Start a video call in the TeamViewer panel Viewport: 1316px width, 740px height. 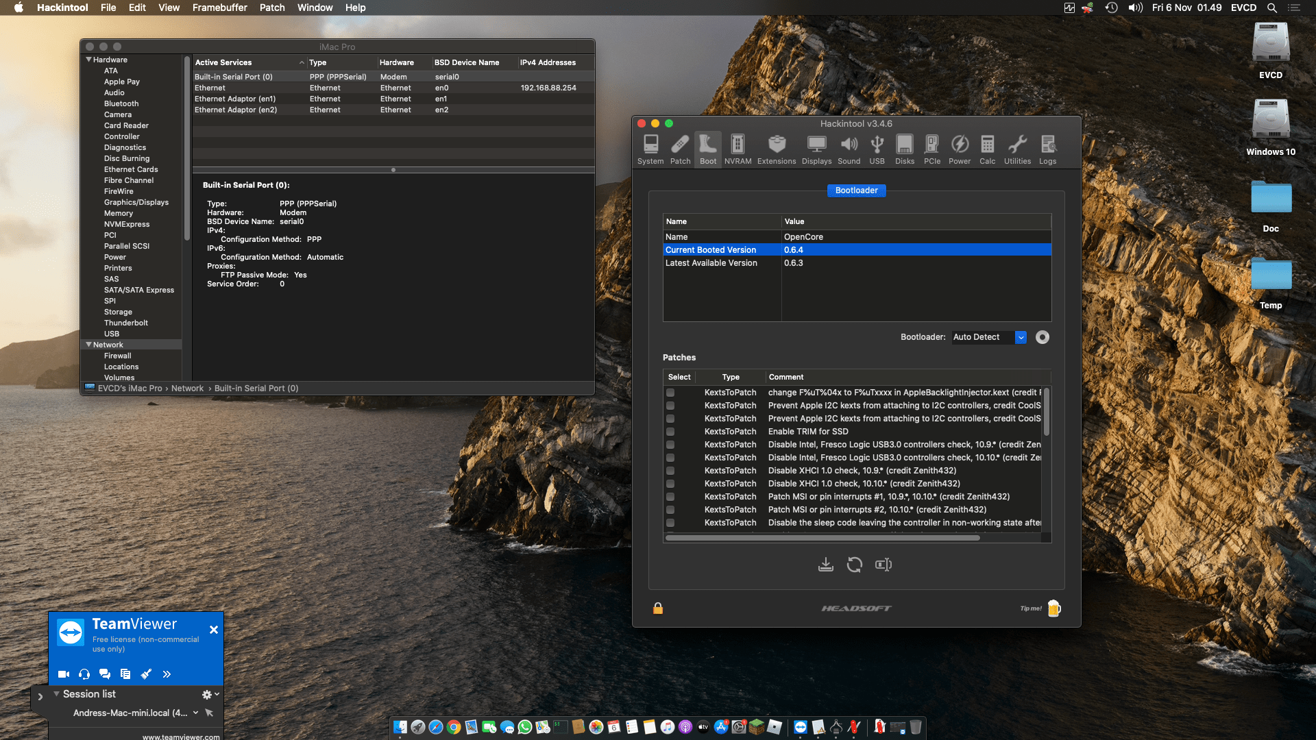pyautogui.click(x=64, y=674)
